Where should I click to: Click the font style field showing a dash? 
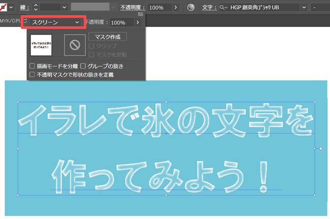coord(320,8)
